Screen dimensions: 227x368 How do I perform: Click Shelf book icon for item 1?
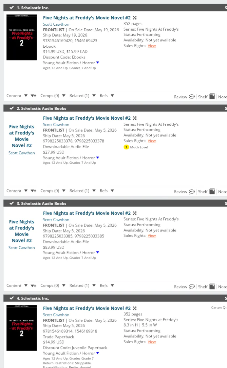[212, 97]
